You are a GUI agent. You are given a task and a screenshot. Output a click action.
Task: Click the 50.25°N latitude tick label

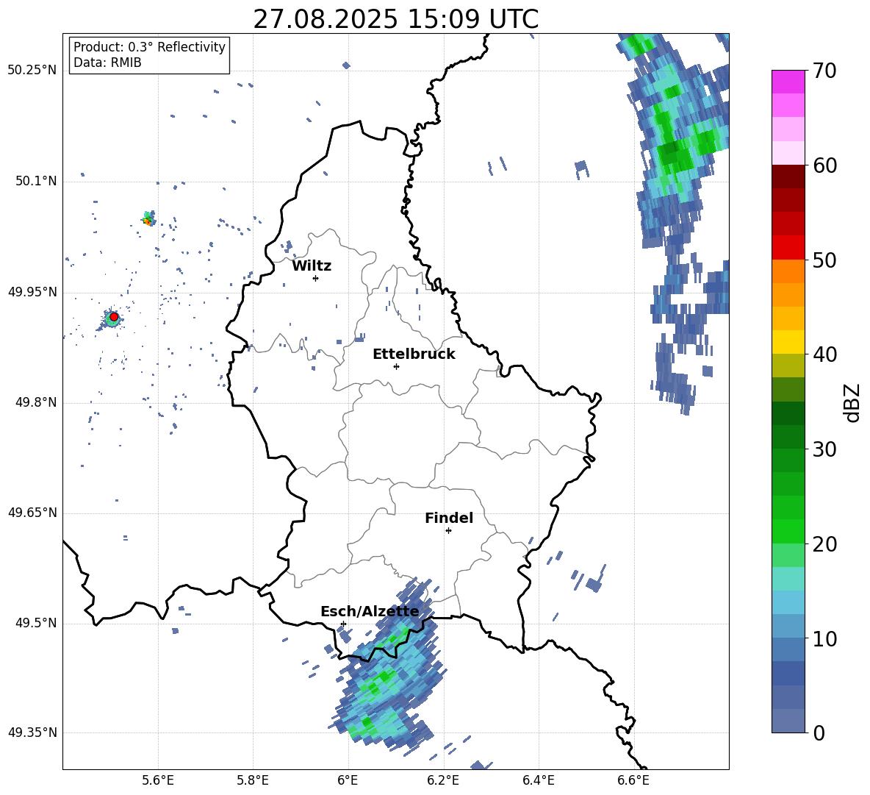(x=32, y=71)
